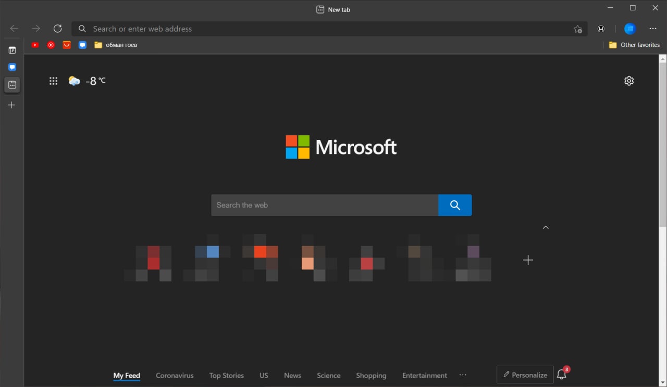
Task: Switch to the US feed tab
Action: pyautogui.click(x=264, y=376)
